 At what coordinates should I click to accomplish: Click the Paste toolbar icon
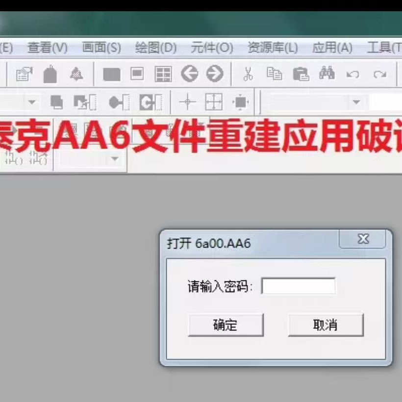point(302,75)
